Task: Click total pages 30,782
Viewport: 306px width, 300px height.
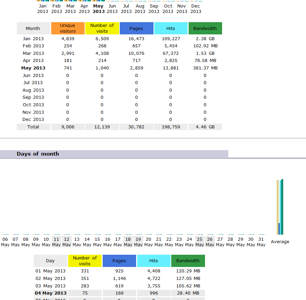Action: 136,127
